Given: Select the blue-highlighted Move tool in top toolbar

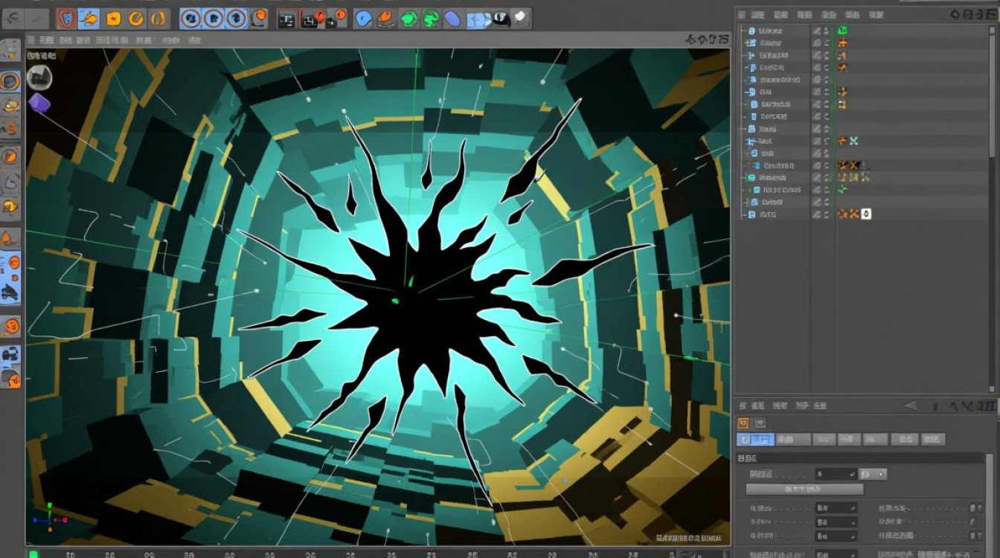Looking at the screenshot, I should coord(89,18).
